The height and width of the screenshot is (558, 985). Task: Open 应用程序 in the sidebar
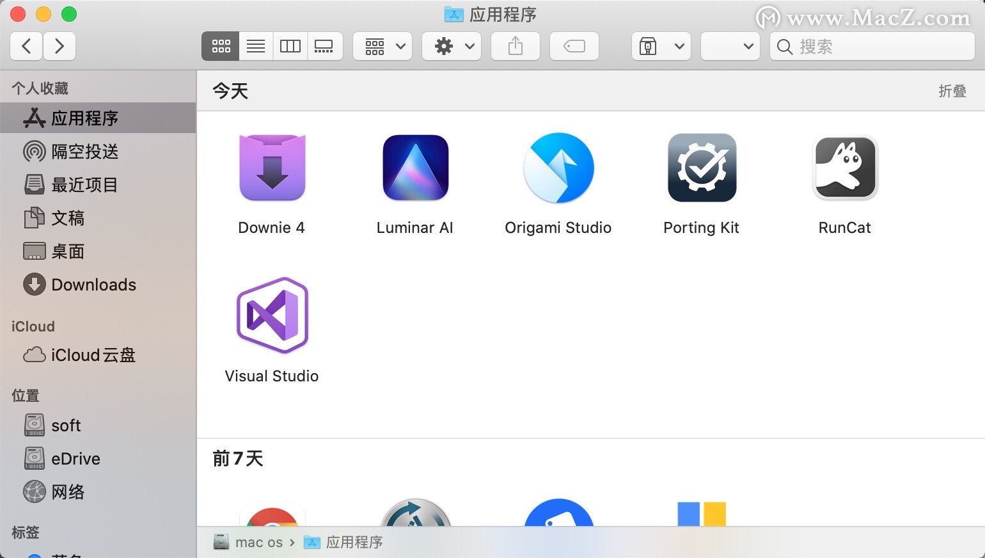[x=98, y=118]
